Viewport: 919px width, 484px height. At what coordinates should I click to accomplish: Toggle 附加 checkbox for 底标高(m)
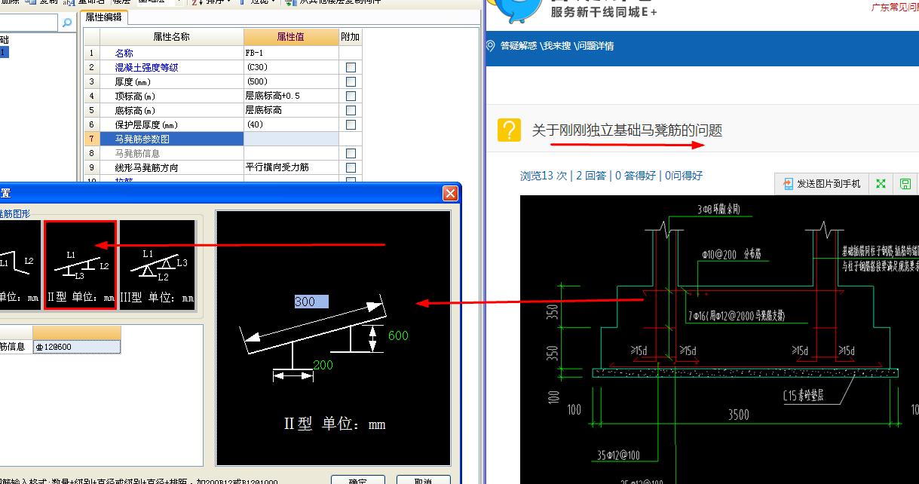click(x=351, y=111)
